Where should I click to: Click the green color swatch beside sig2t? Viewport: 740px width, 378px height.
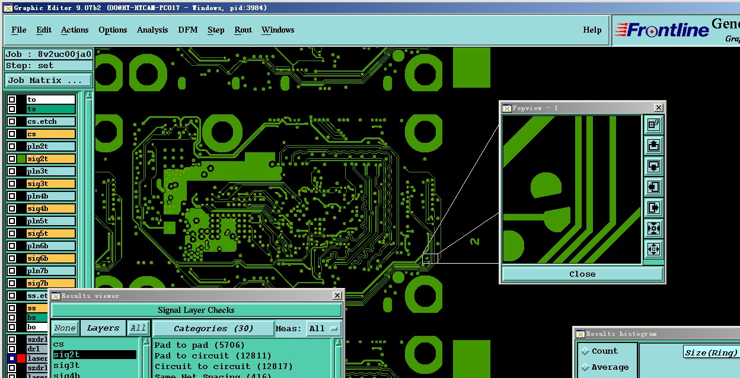(x=21, y=159)
